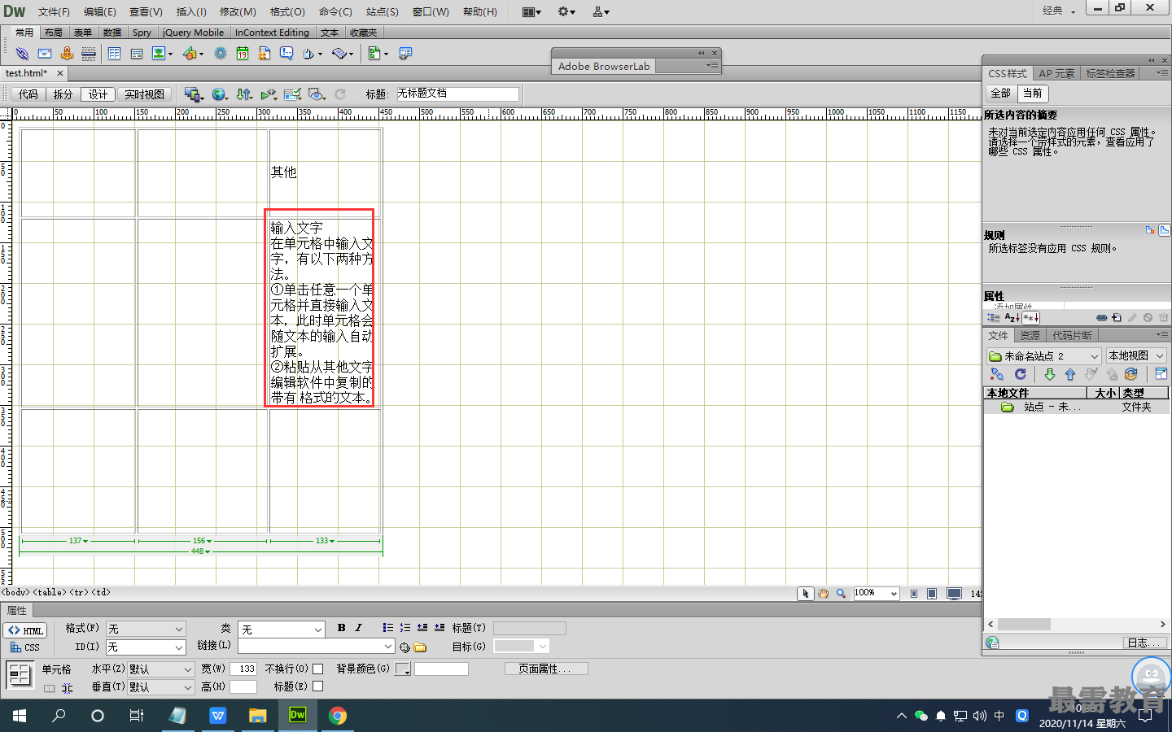Screen dimensions: 1172x732
Task: Click Point to File target icon
Action: pos(405,647)
